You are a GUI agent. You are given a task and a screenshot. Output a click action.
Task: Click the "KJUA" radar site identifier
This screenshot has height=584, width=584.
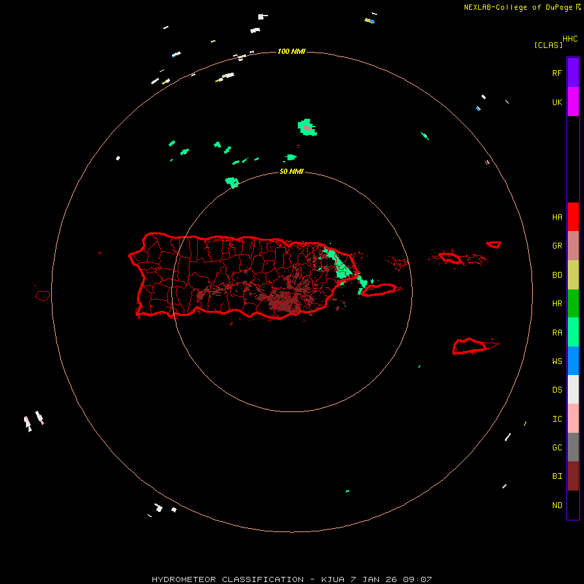point(333,579)
